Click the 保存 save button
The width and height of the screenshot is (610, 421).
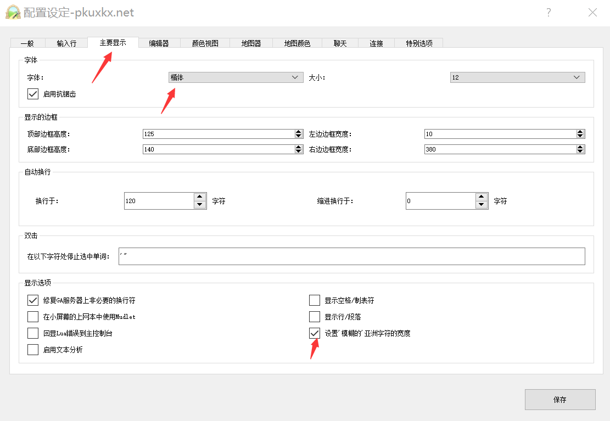click(560, 400)
